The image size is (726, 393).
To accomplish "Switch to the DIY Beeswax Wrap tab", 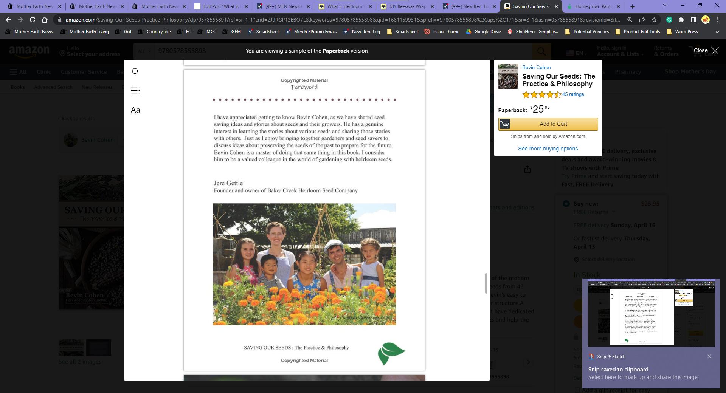I will (407, 6).
